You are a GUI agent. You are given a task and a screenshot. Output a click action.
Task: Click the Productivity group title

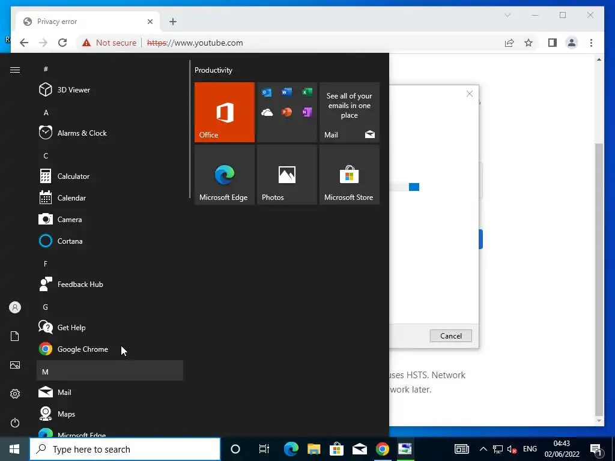point(213,70)
